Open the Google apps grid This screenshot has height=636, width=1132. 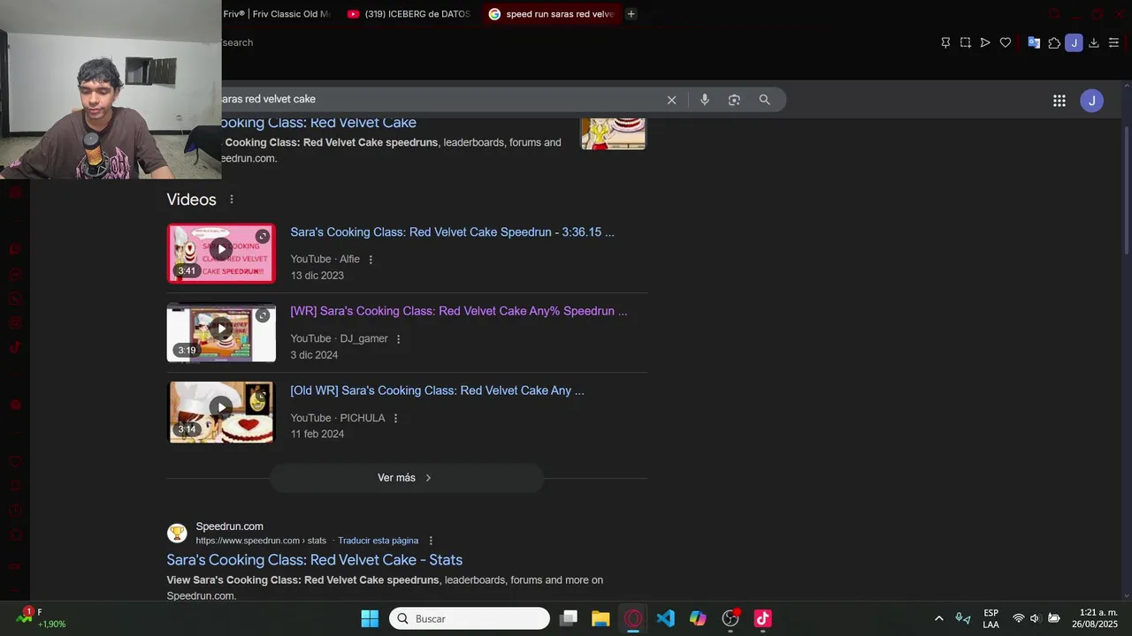(1059, 101)
